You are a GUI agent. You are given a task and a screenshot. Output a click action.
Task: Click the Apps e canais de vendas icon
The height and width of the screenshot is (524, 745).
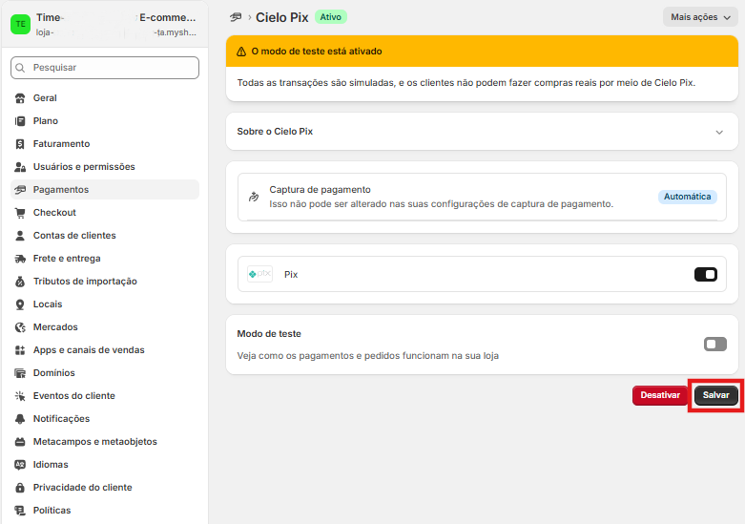point(20,350)
